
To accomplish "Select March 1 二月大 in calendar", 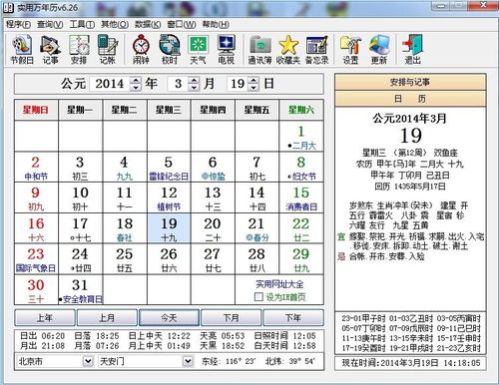I will tap(301, 137).
